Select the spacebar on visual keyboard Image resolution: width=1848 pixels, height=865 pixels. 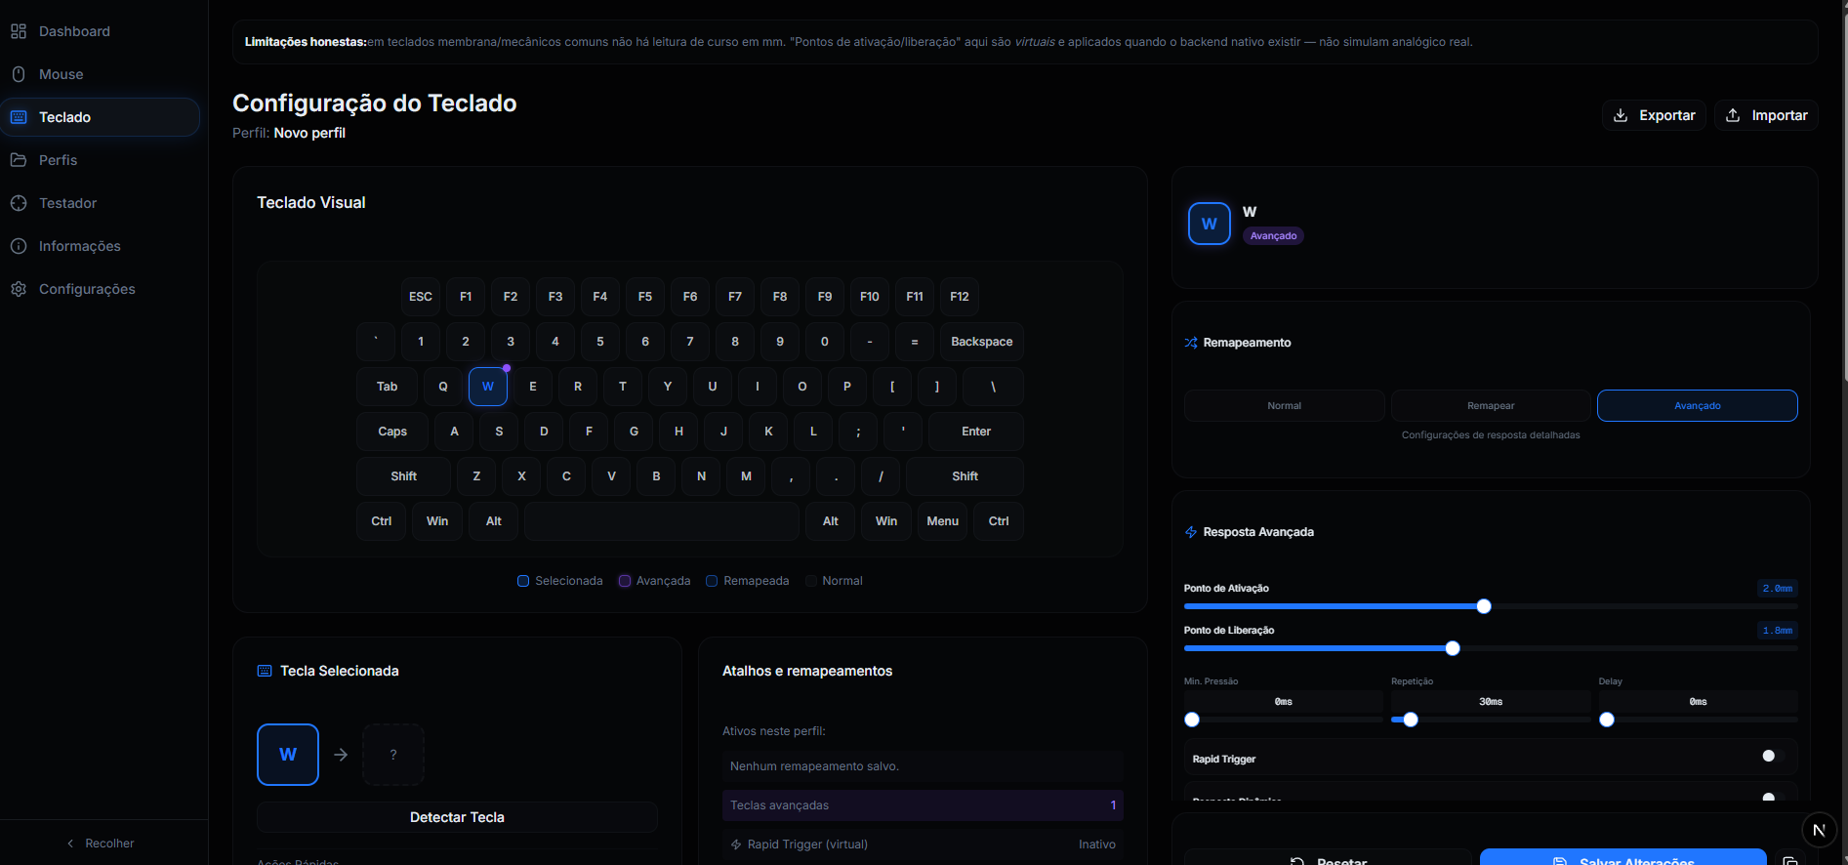tap(662, 521)
